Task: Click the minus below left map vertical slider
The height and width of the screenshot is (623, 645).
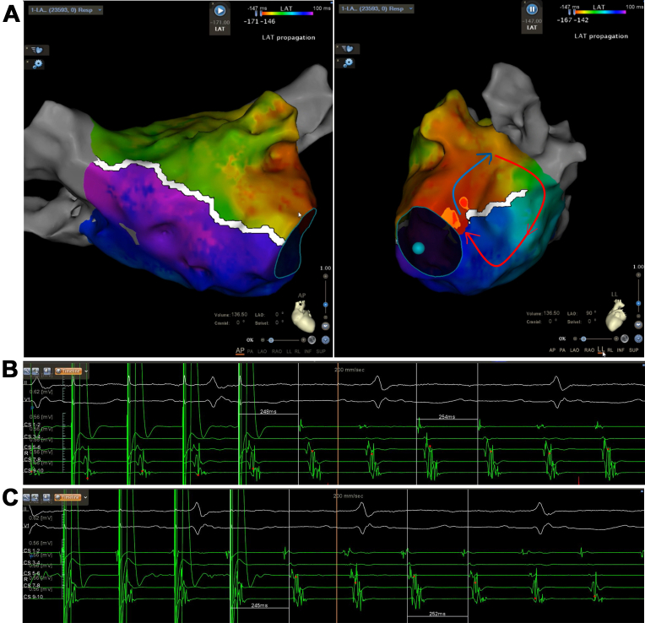Action: [x=325, y=317]
